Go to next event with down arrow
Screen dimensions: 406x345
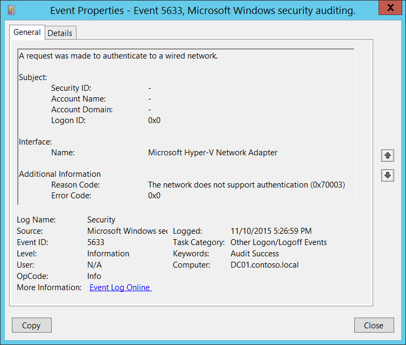pyautogui.click(x=387, y=175)
